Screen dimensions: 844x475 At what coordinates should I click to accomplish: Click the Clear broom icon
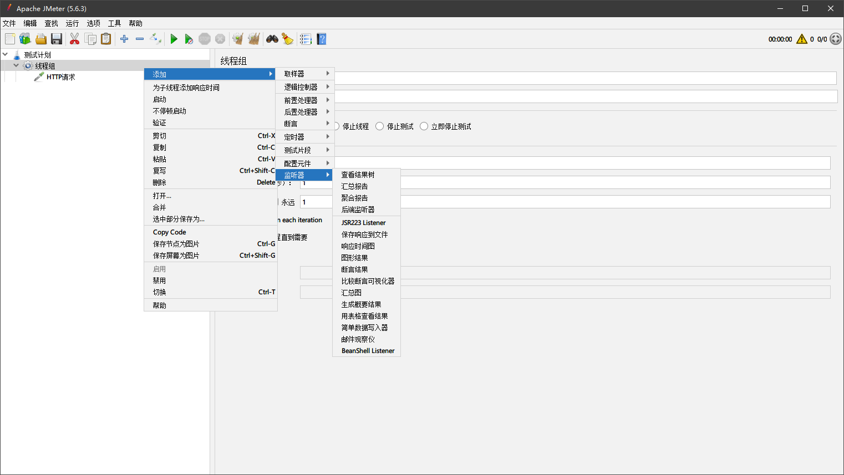point(238,39)
